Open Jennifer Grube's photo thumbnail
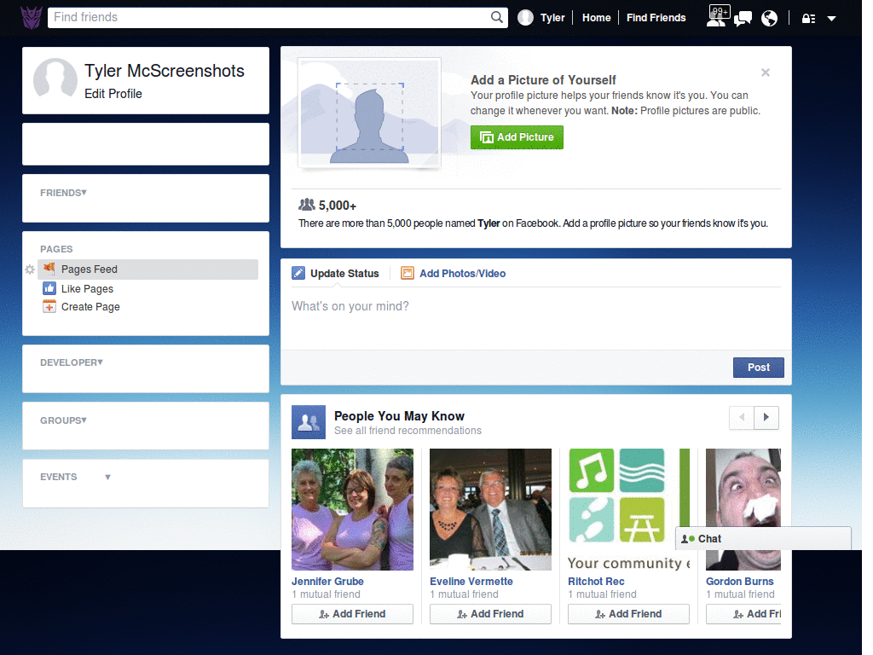The image size is (873, 655). pyautogui.click(x=352, y=510)
